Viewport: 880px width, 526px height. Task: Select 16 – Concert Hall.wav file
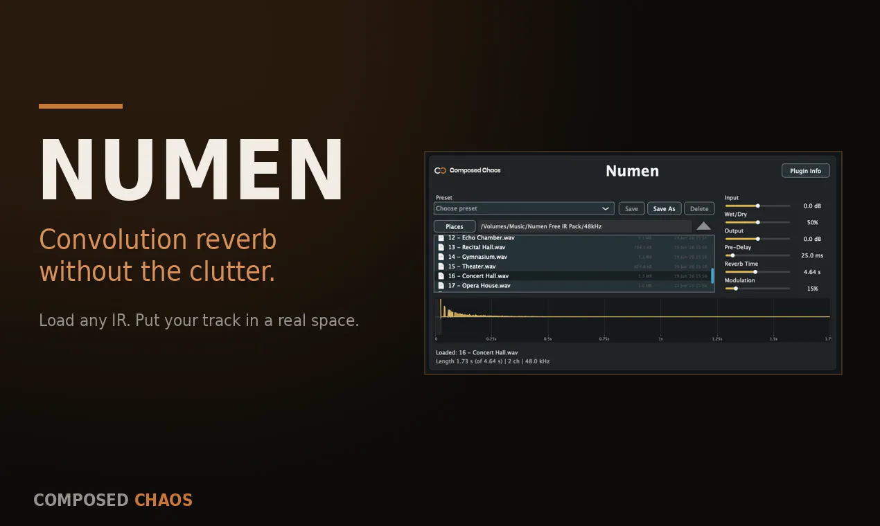(x=574, y=276)
